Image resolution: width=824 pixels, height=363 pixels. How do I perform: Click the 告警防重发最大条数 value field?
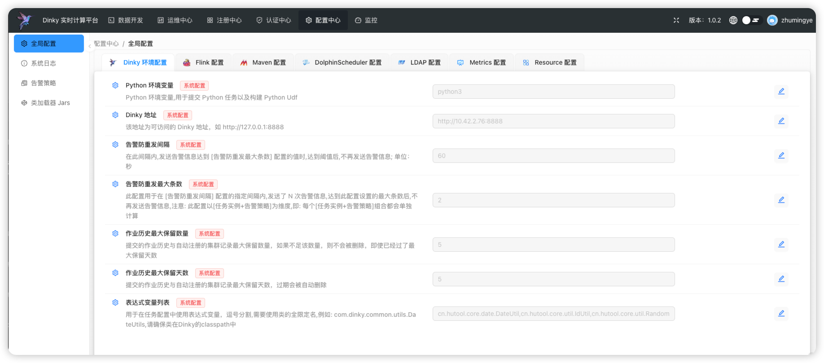pos(553,200)
